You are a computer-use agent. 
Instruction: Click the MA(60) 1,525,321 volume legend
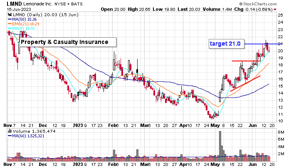coord(28,136)
